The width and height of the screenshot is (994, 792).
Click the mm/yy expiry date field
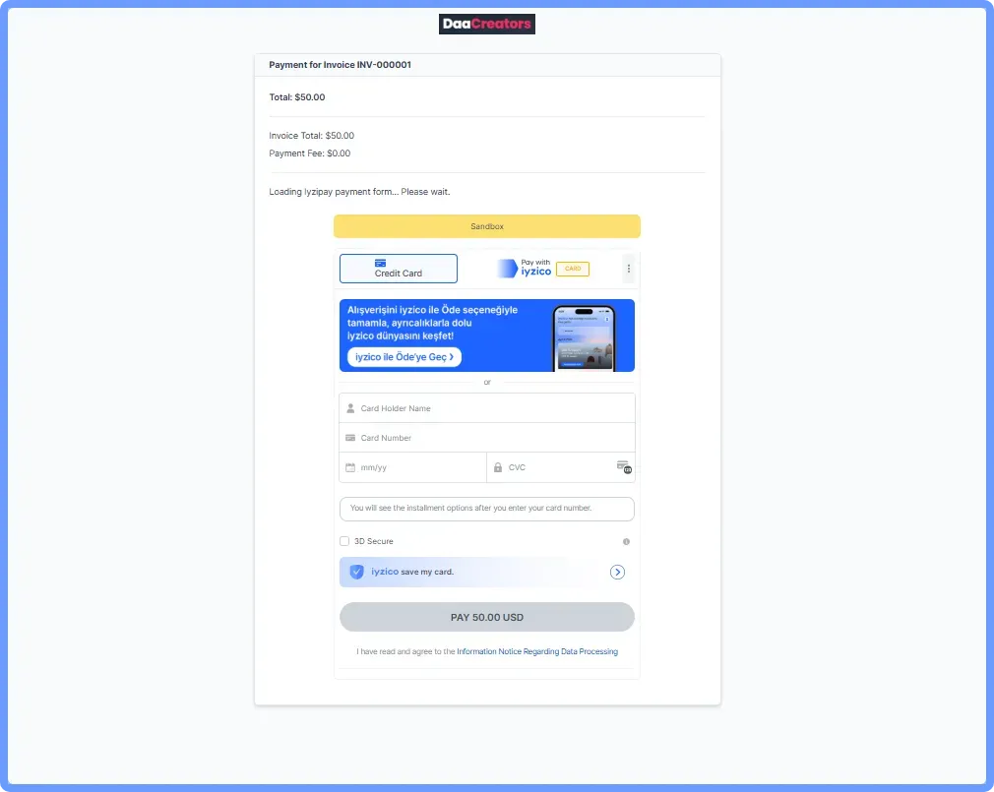[x=412, y=467]
